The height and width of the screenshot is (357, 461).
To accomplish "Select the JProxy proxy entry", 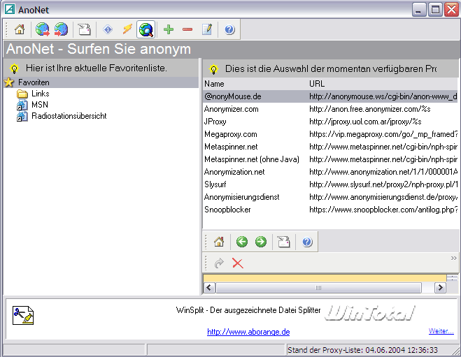I will click(330, 122).
